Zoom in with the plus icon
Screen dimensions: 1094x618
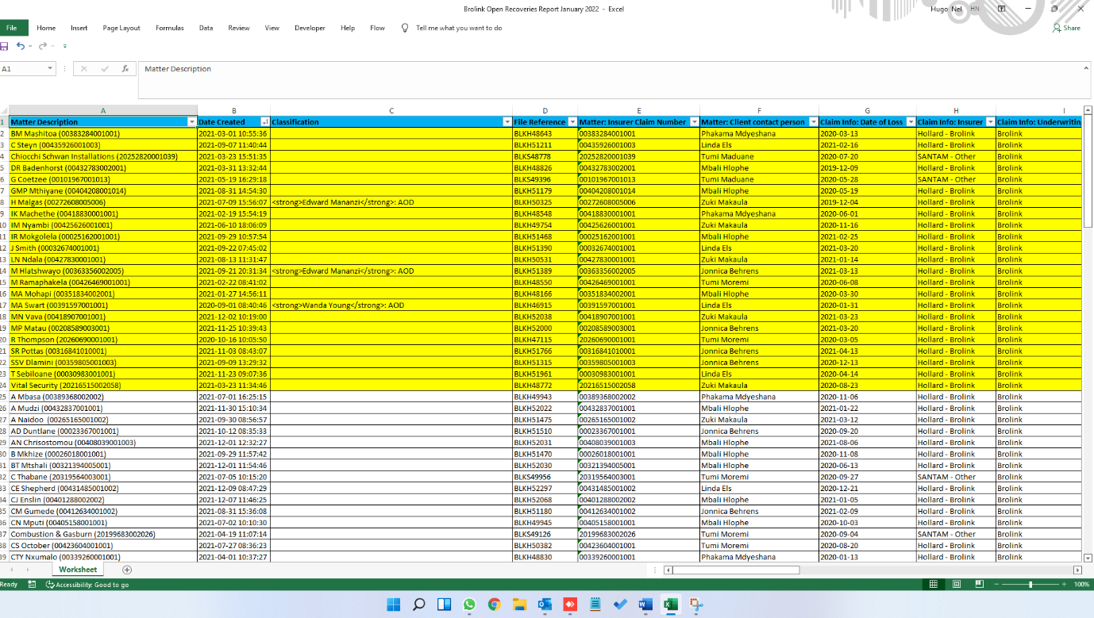point(1065,585)
